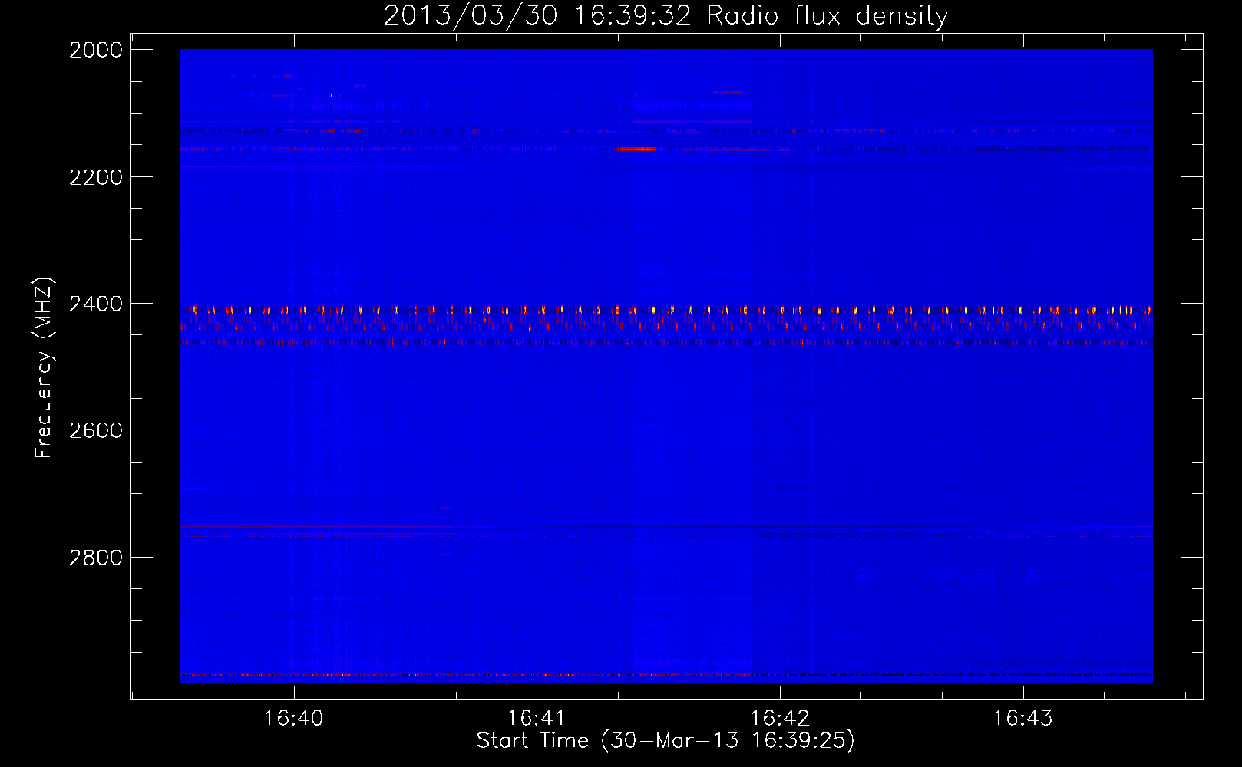The height and width of the screenshot is (767, 1242).
Task: Click the 2200 frequency tick label
Action: click(x=96, y=177)
